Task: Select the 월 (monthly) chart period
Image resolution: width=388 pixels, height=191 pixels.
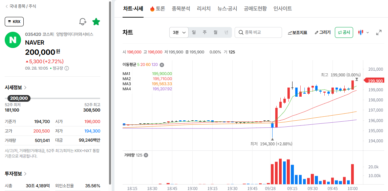Action: coord(216,32)
